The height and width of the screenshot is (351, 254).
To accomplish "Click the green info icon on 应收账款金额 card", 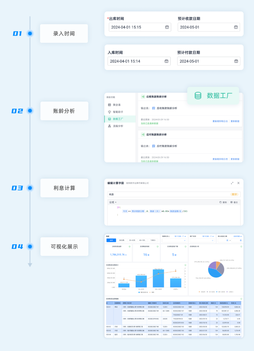I will [129, 247].
